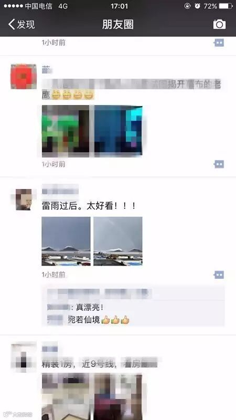
Task: Open the first apartment listing photo
Action: [x=66, y=396]
